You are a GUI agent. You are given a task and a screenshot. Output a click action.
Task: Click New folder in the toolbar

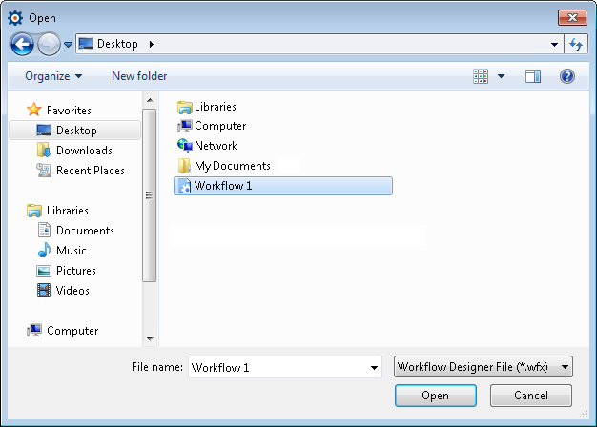139,76
